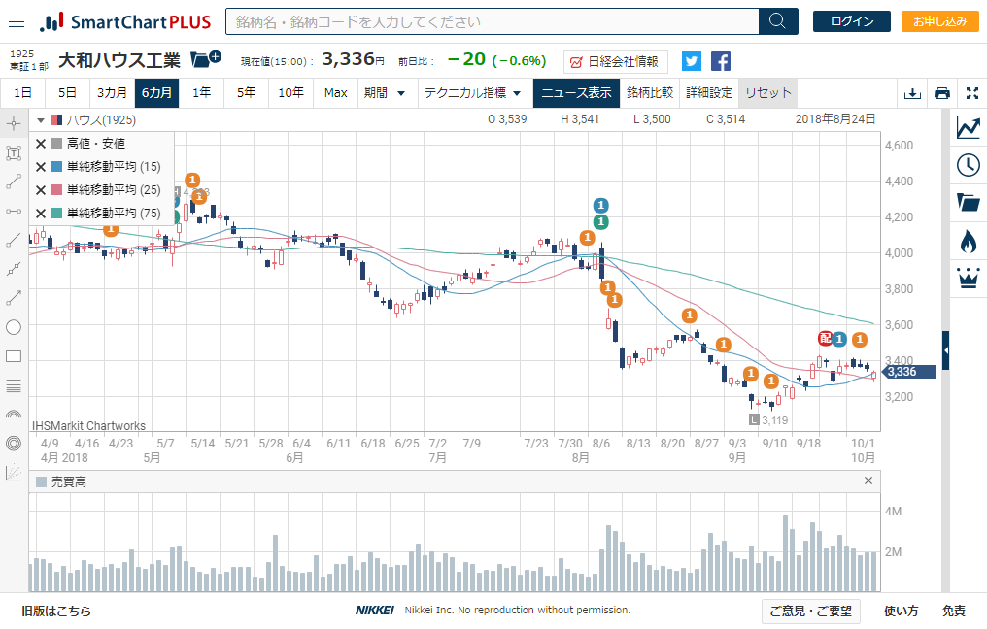Expand ハウス(1925) legend triangle
987x629 pixels.
point(41,120)
